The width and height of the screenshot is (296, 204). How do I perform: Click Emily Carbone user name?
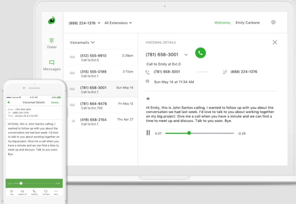pyautogui.click(x=247, y=23)
